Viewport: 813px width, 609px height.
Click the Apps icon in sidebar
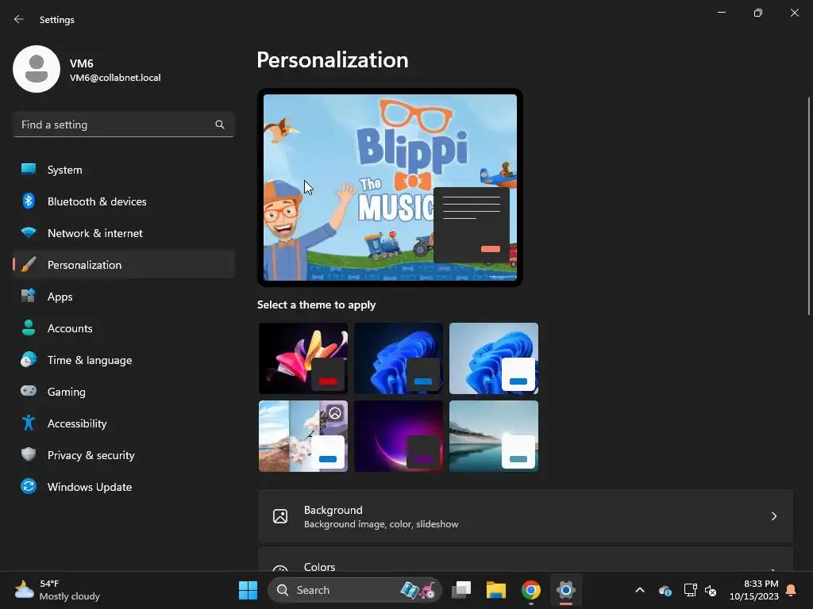pos(29,297)
